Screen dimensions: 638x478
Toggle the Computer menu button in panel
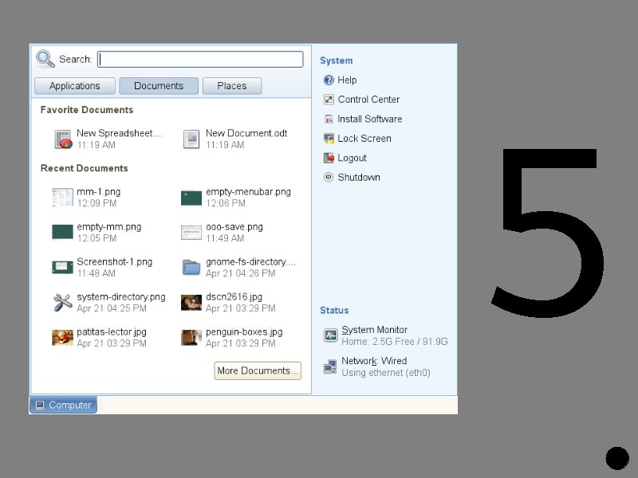pyautogui.click(x=64, y=405)
